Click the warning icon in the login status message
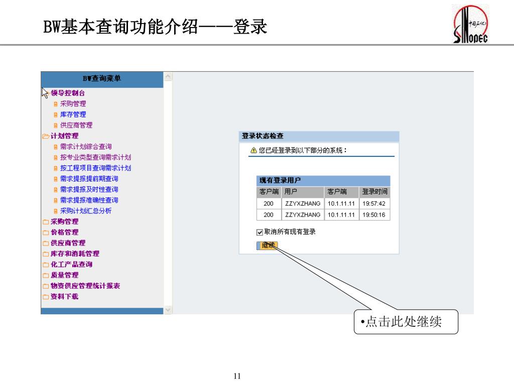 [254, 150]
